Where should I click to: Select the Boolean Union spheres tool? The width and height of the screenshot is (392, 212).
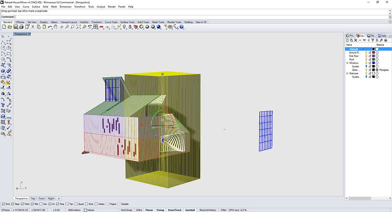tap(9, 71)
